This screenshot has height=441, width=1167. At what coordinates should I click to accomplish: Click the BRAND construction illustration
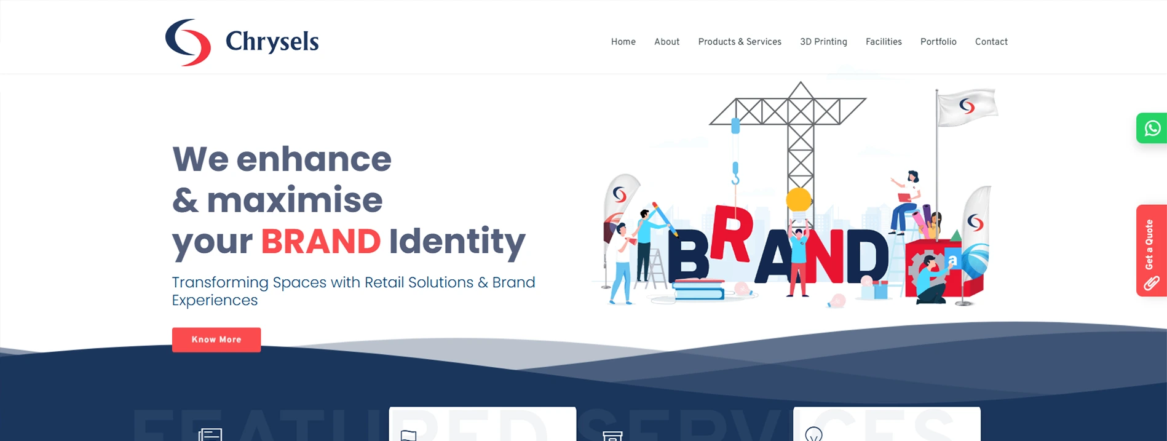[x=796, y=196]
